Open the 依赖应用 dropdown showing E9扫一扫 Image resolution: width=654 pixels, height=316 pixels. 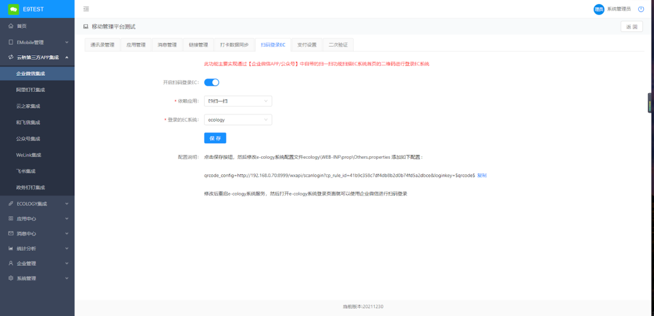[238, 101]
